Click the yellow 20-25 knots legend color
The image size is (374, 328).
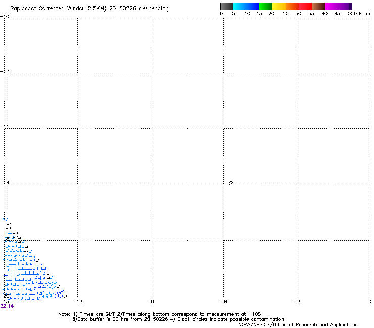click(279, 6)
